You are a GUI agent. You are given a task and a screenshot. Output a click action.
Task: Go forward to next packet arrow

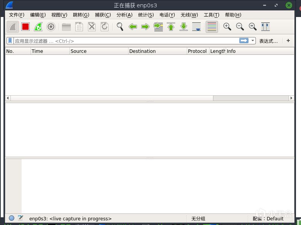point(145,27)
